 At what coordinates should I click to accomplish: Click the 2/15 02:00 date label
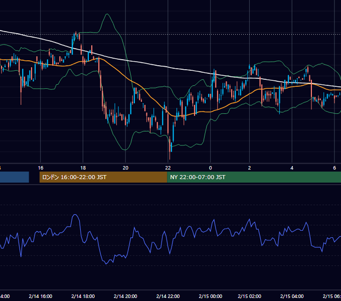pyautogui.click(x=249, y=296)
